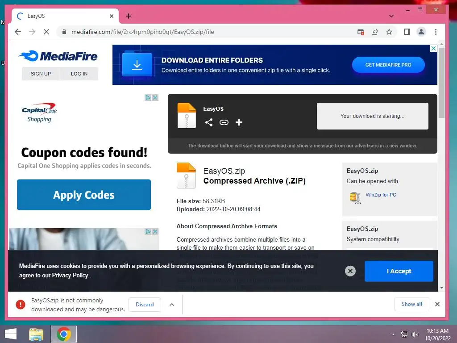Viewport: 457px width, 343px height.
Task: Stop page loading with the X button
Action: point(46,32)
